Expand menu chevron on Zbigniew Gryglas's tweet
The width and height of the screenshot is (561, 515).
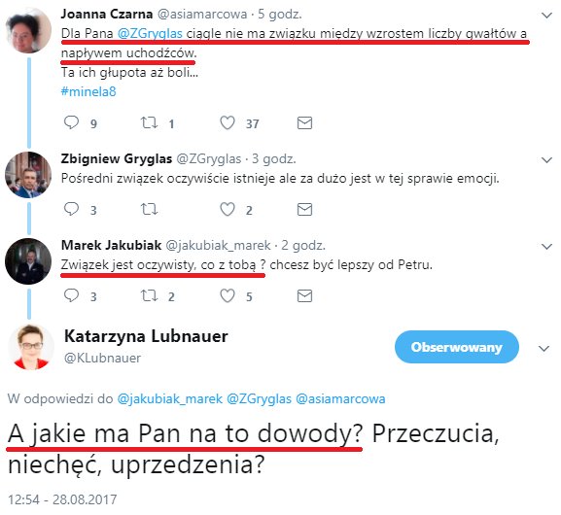pos(546,160)
